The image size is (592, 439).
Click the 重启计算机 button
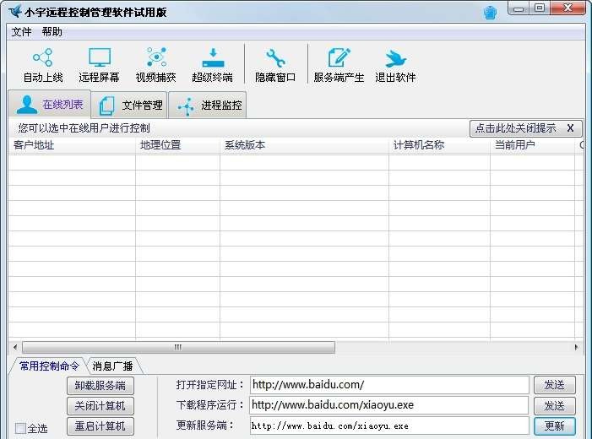pyautogui.click(x=100, y=426)
